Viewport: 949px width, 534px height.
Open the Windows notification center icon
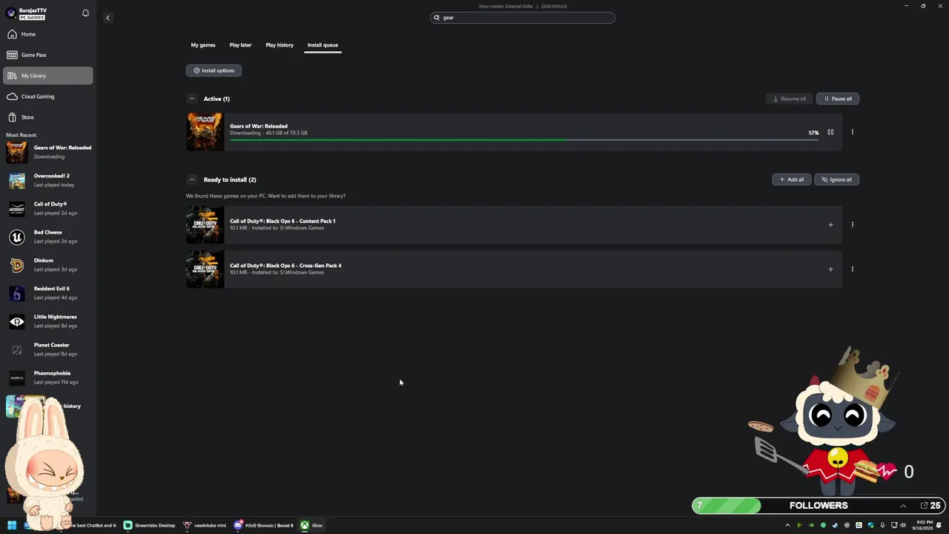(939, 525)
